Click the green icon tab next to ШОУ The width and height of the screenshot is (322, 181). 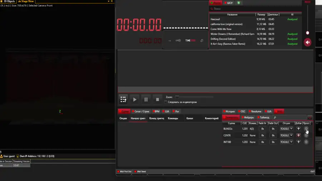tap(239, 3)
